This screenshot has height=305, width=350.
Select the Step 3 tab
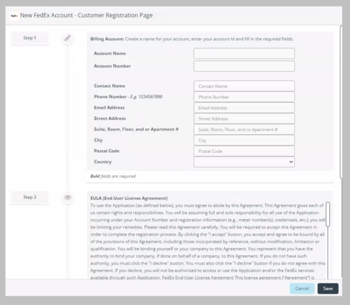[30, 197]
